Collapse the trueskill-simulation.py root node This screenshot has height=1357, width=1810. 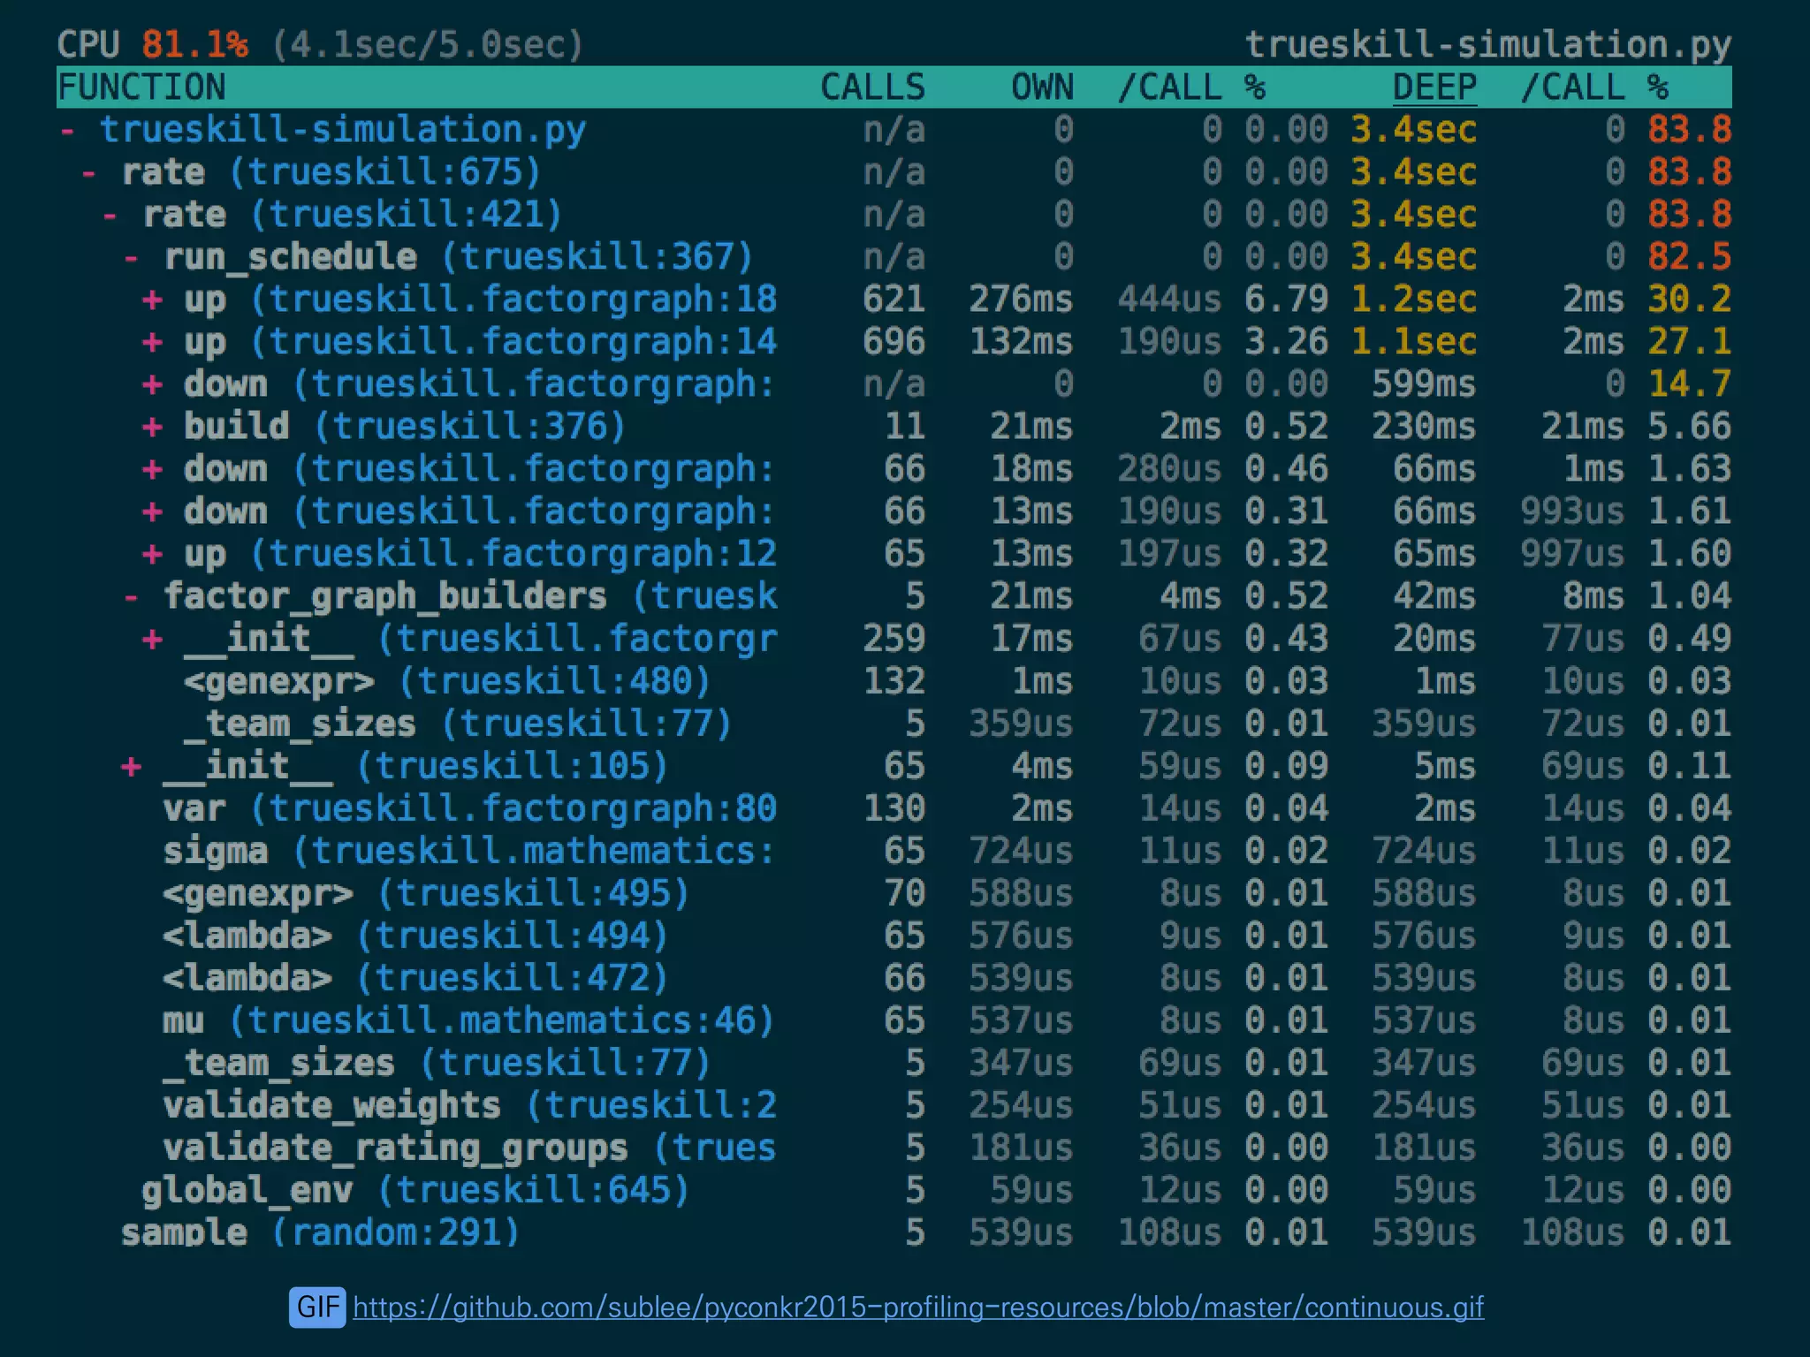tap(67, 131)
